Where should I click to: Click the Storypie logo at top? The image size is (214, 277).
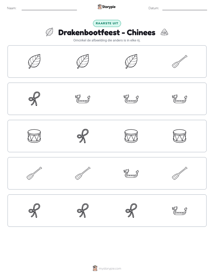106,7
